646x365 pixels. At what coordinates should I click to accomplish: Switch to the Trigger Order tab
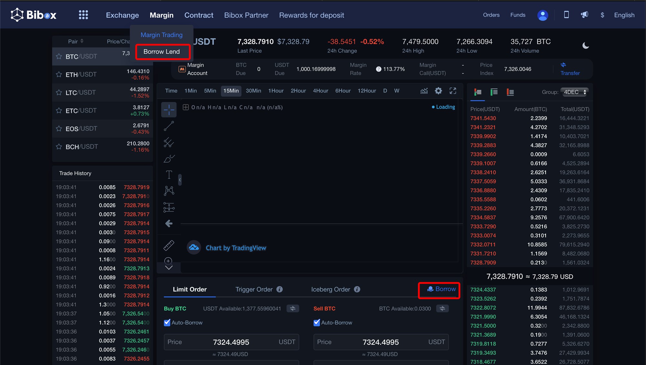(x=254, y=289)
